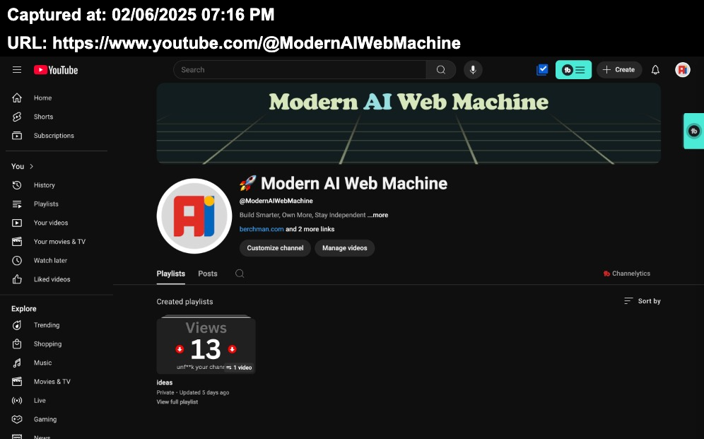Open notifications bell

[655, 69]
